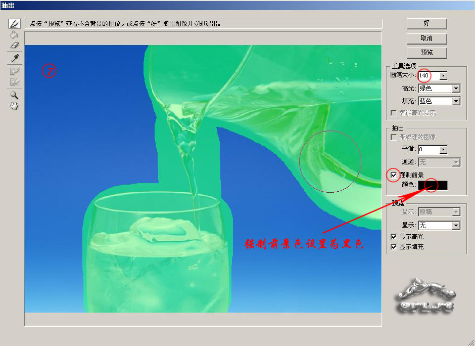Viewport: 475px width, 346px height.
Task: Select the Fill paint bucket tool
Action: point(15,35)
